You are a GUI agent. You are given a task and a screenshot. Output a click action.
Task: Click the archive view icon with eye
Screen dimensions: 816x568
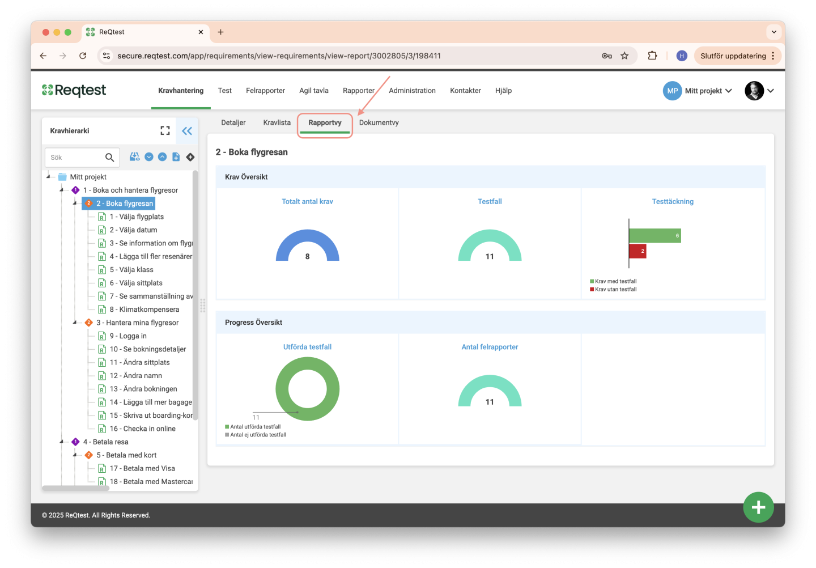(135, 157)
